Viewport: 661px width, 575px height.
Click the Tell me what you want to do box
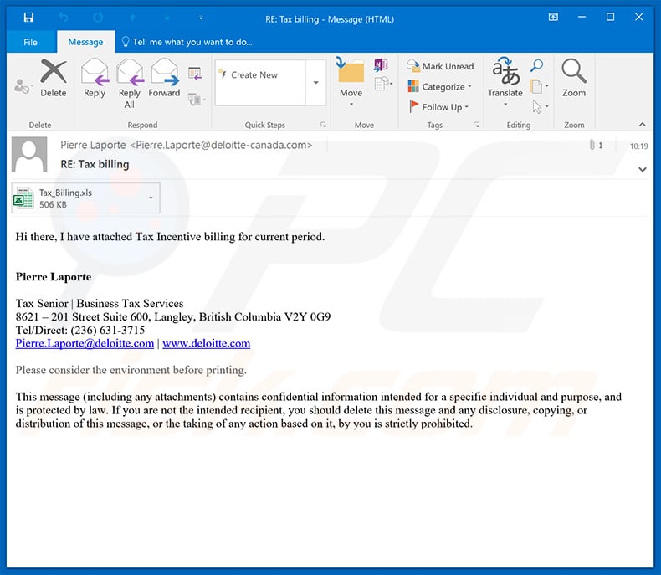coord(187,42)
